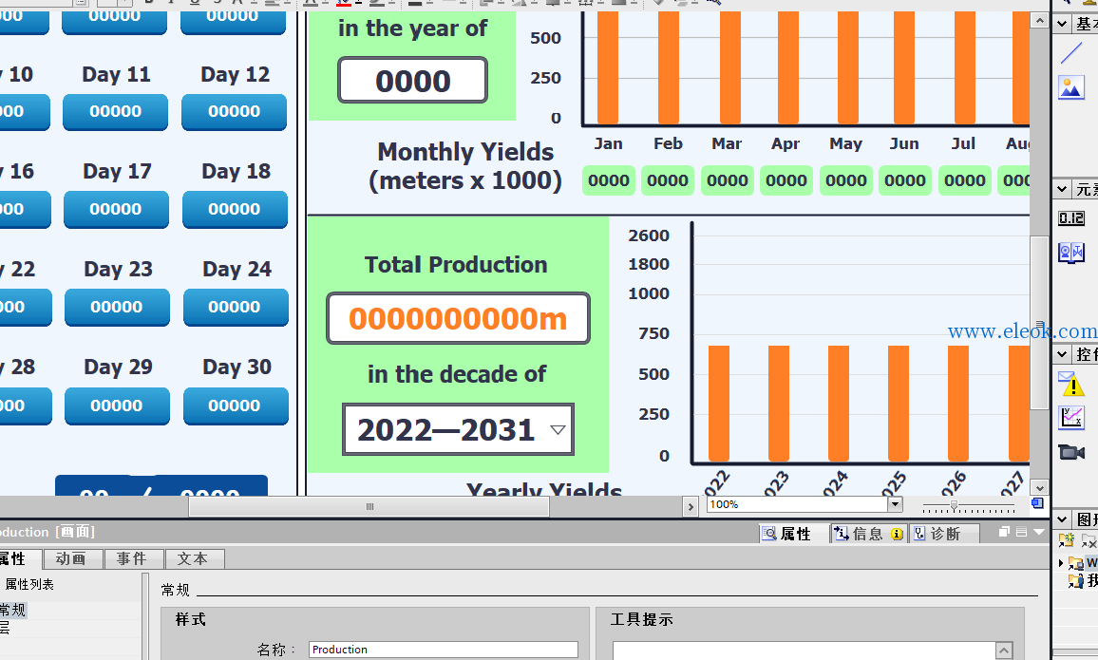Select the Graphic view image tool
The width and height of the screenshot is (1098, 660).
click(x=1071, y=87)
